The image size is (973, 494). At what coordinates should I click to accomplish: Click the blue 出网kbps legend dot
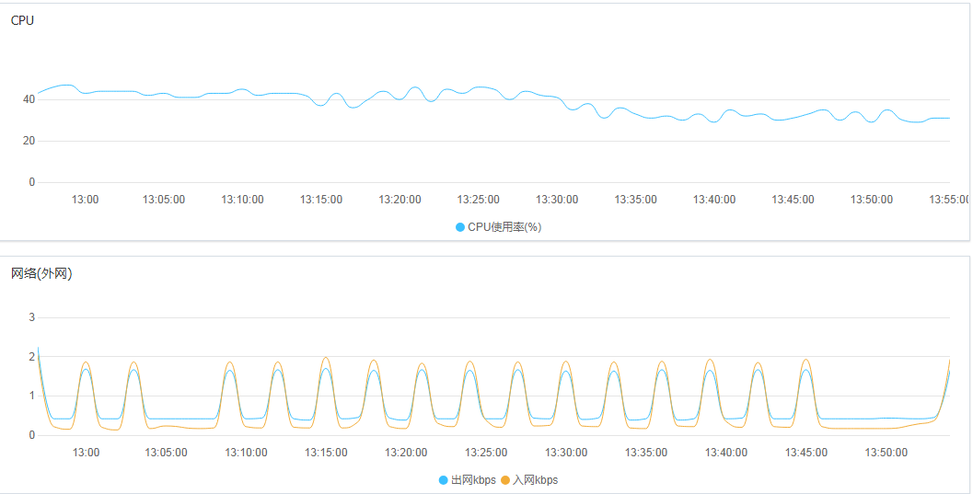(444, 480)
